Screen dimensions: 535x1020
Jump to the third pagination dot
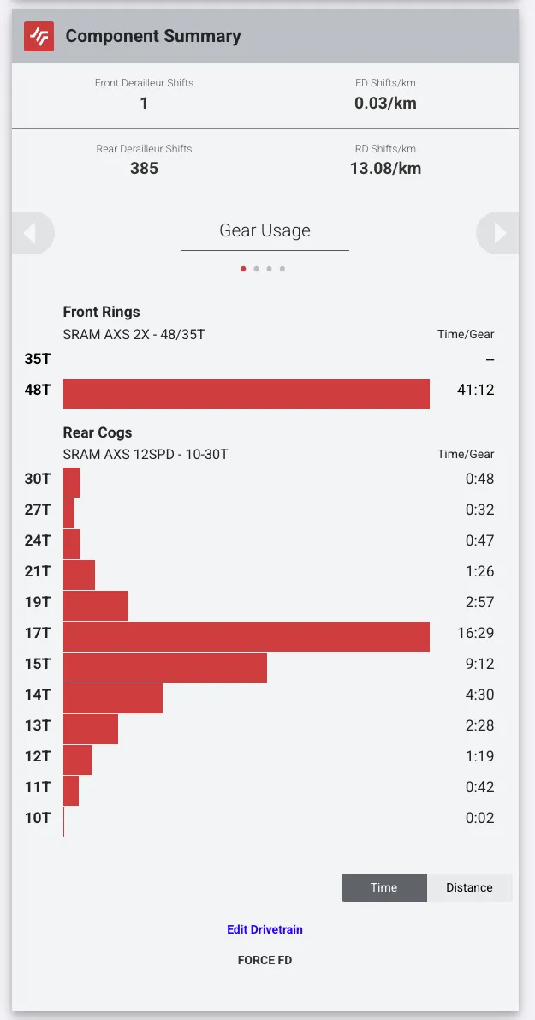[x=270, y=269]
